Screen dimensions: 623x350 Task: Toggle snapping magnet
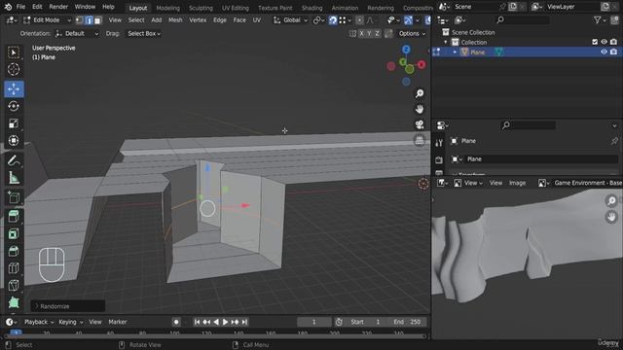click(x=333, y=19)
